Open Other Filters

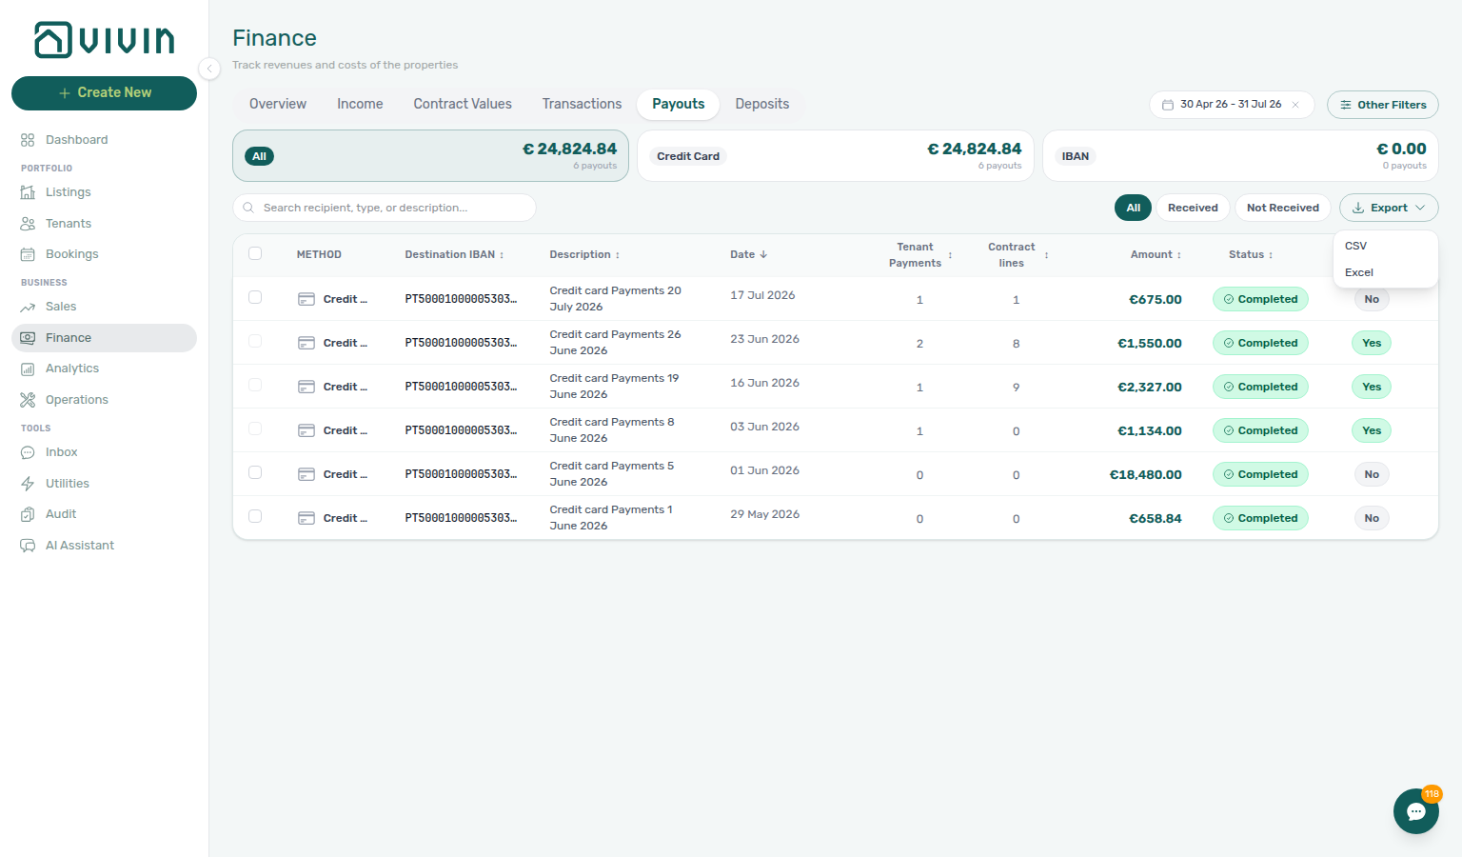[1382, 105]
